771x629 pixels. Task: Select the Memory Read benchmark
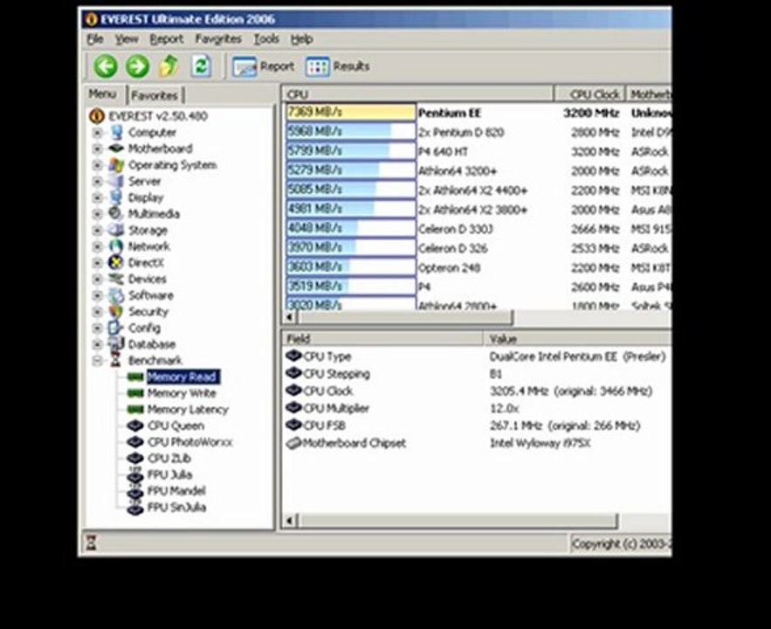182,377
